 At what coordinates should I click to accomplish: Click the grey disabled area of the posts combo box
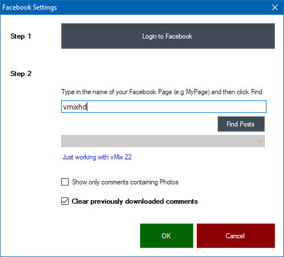click(159, 141)
